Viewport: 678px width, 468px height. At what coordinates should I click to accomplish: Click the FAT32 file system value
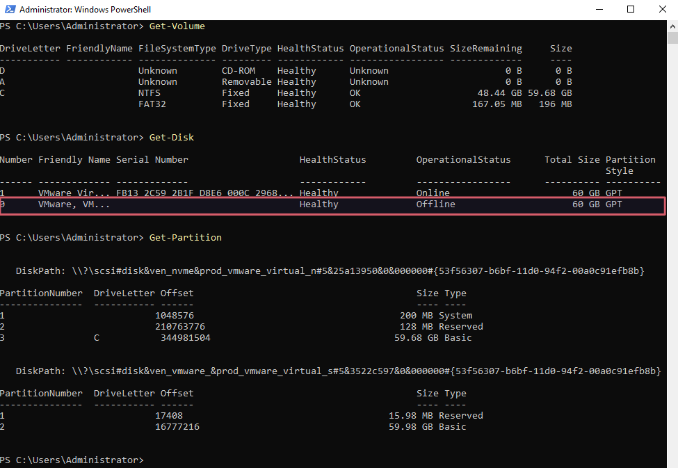[152, 104]
